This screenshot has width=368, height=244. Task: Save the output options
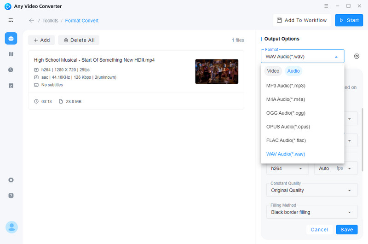tap(347, 229)
